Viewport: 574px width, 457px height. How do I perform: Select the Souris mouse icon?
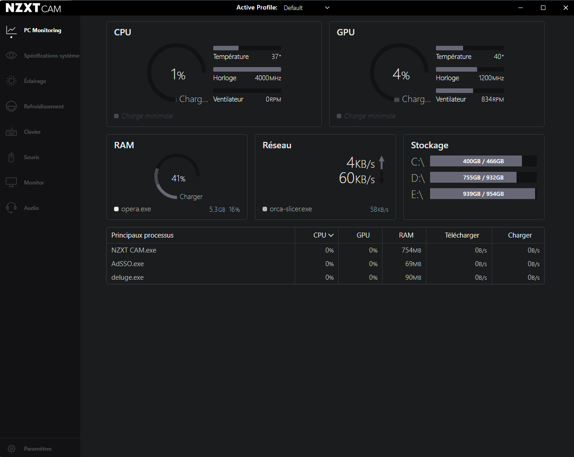coord(11,157)
